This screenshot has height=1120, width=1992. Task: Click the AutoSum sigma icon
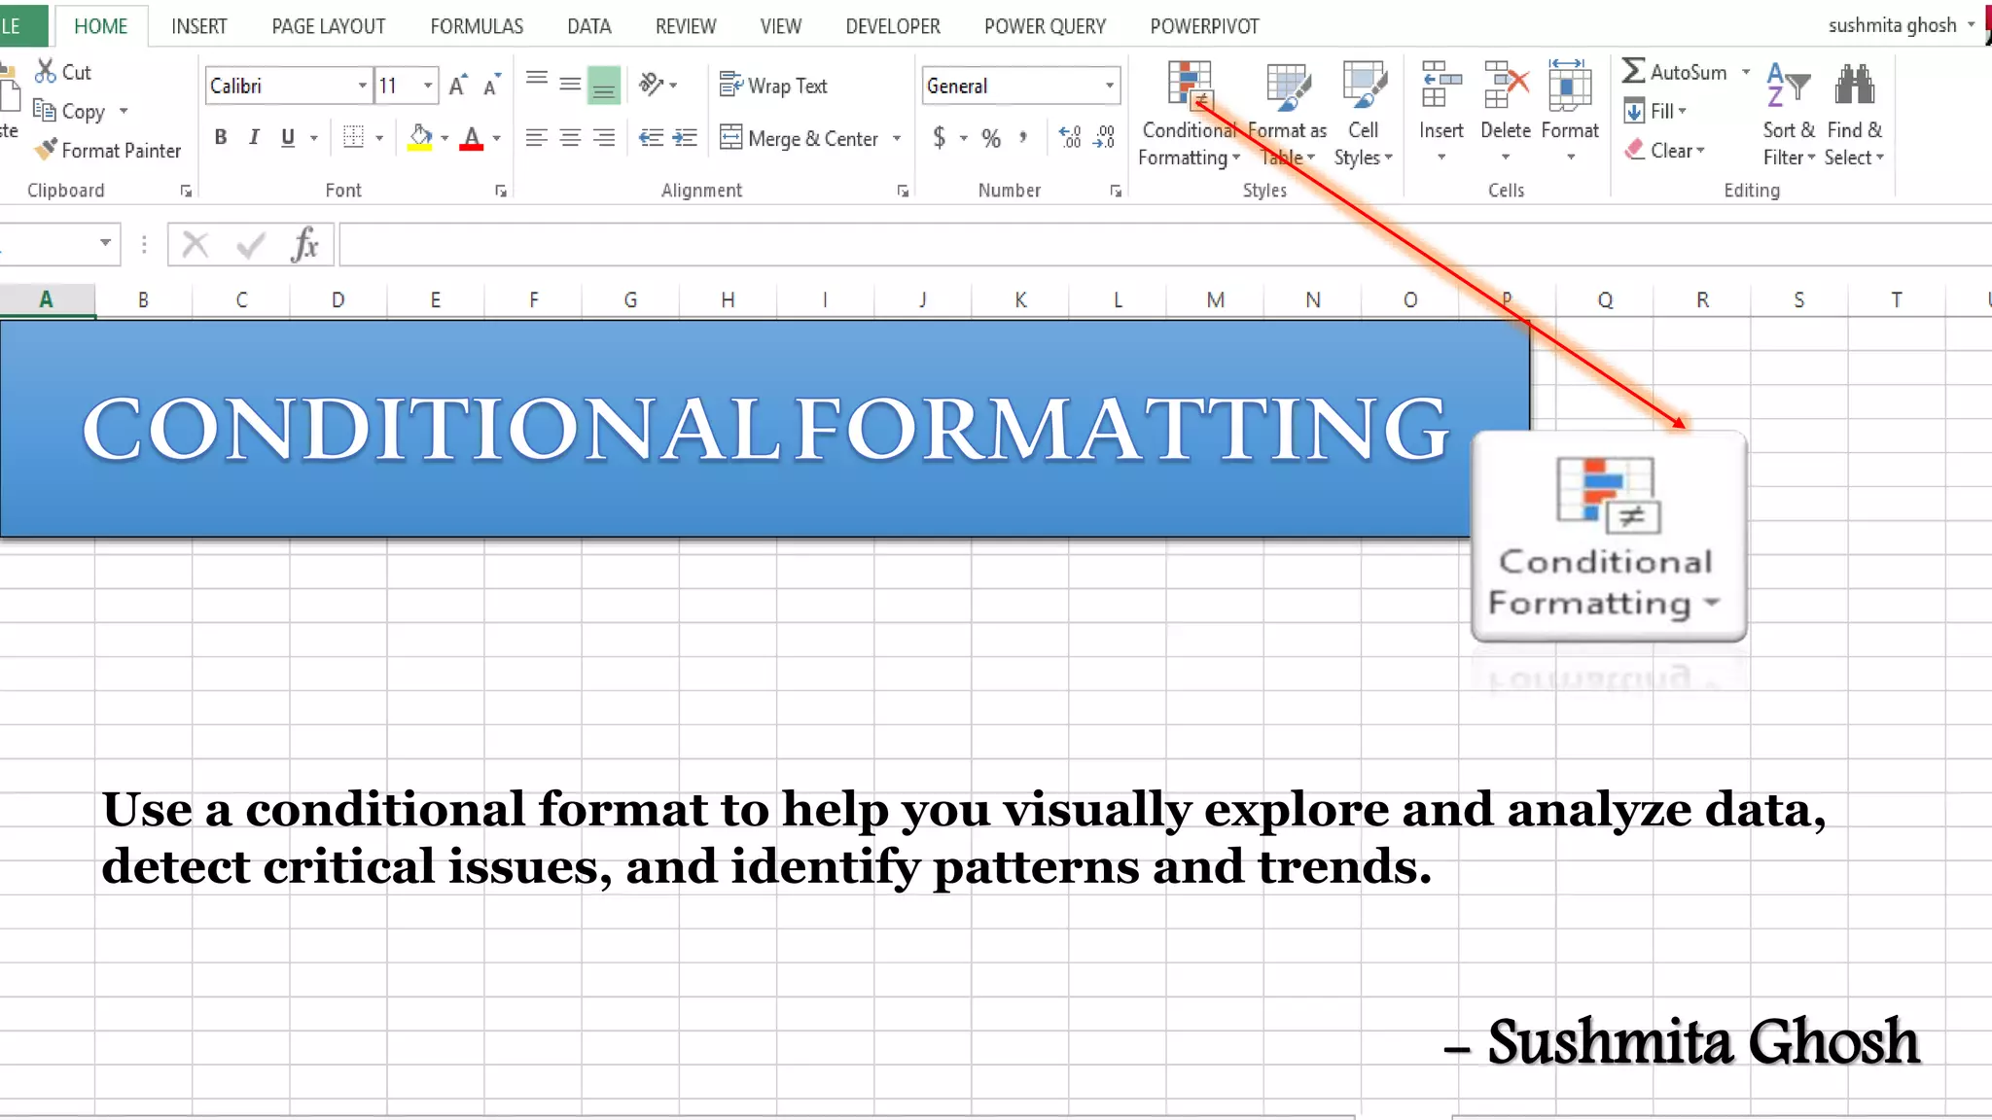[1634, 71]
